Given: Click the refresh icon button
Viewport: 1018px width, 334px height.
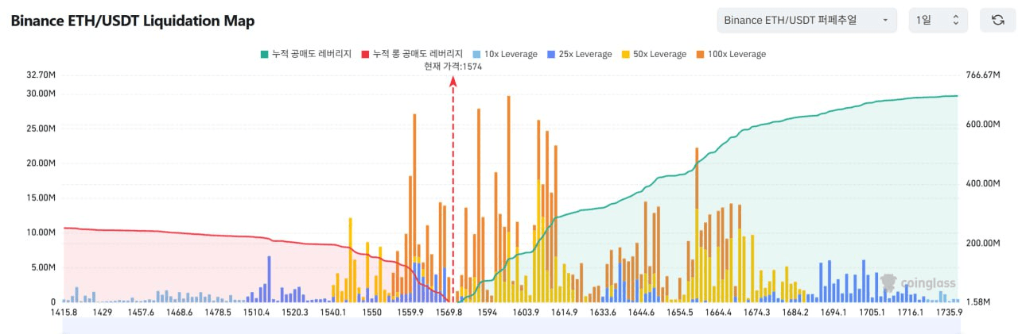Looking at the screenshot, I should coord(997,20).
